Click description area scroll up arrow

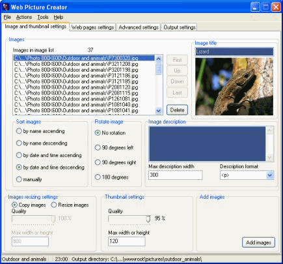pyautogui.click(x=270, y=130)
